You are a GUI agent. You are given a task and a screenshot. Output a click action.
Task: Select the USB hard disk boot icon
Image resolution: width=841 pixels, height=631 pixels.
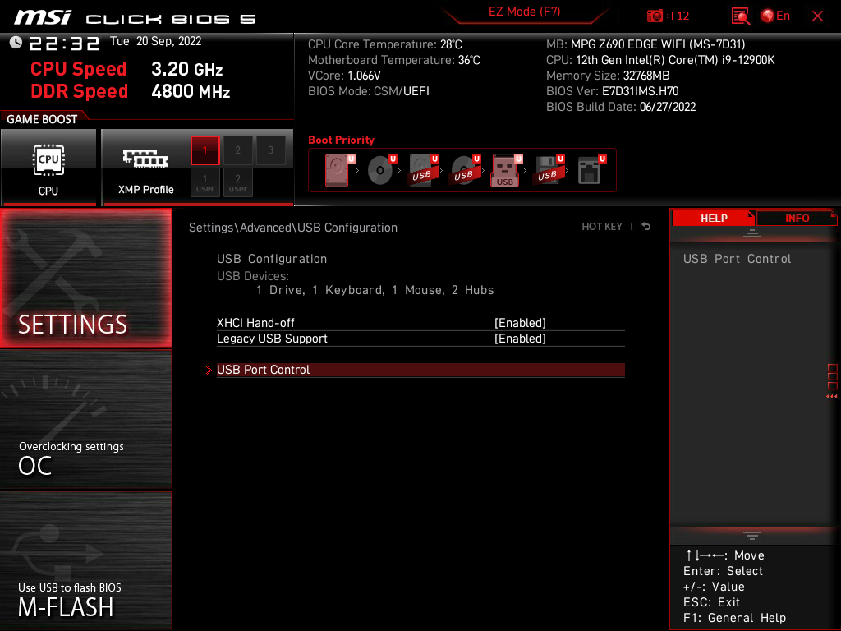click(x=423, y=170)
